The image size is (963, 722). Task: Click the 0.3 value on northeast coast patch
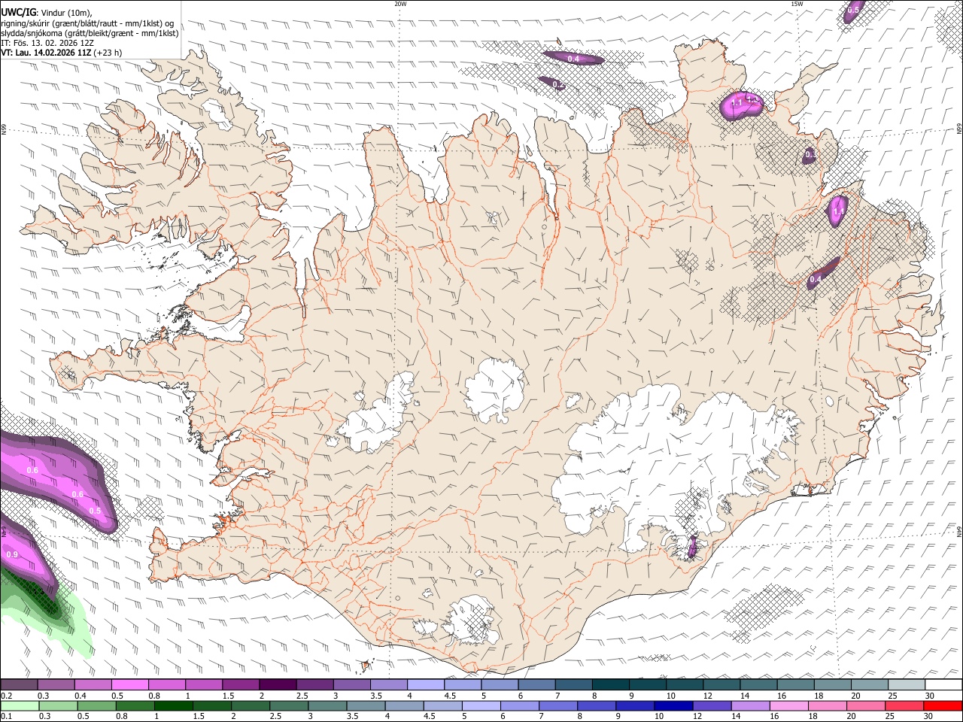pyautogui.click(x=810, y=154)
